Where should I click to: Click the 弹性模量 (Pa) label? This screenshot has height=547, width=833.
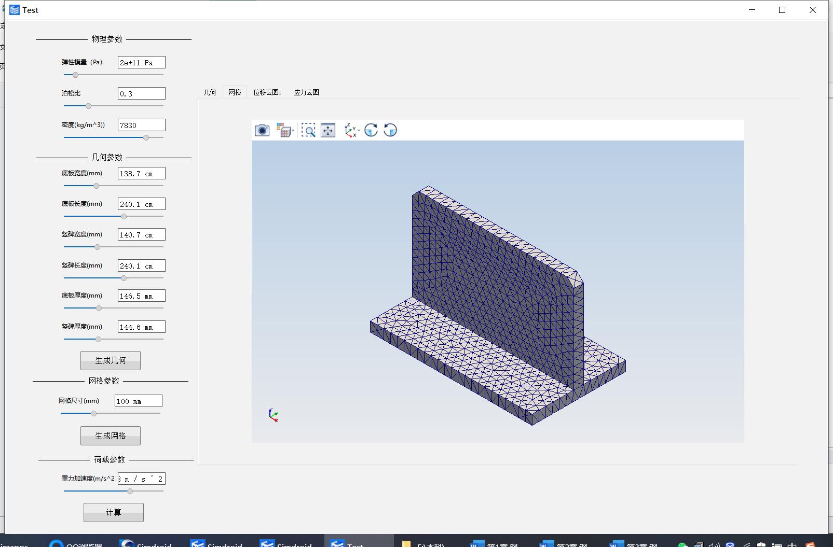click(82, 62)
